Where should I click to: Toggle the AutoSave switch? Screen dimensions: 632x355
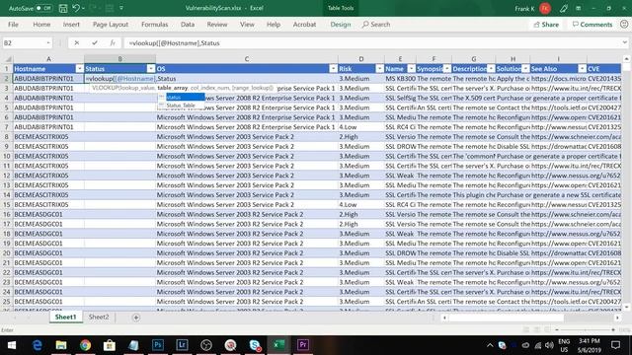(43, 8)
